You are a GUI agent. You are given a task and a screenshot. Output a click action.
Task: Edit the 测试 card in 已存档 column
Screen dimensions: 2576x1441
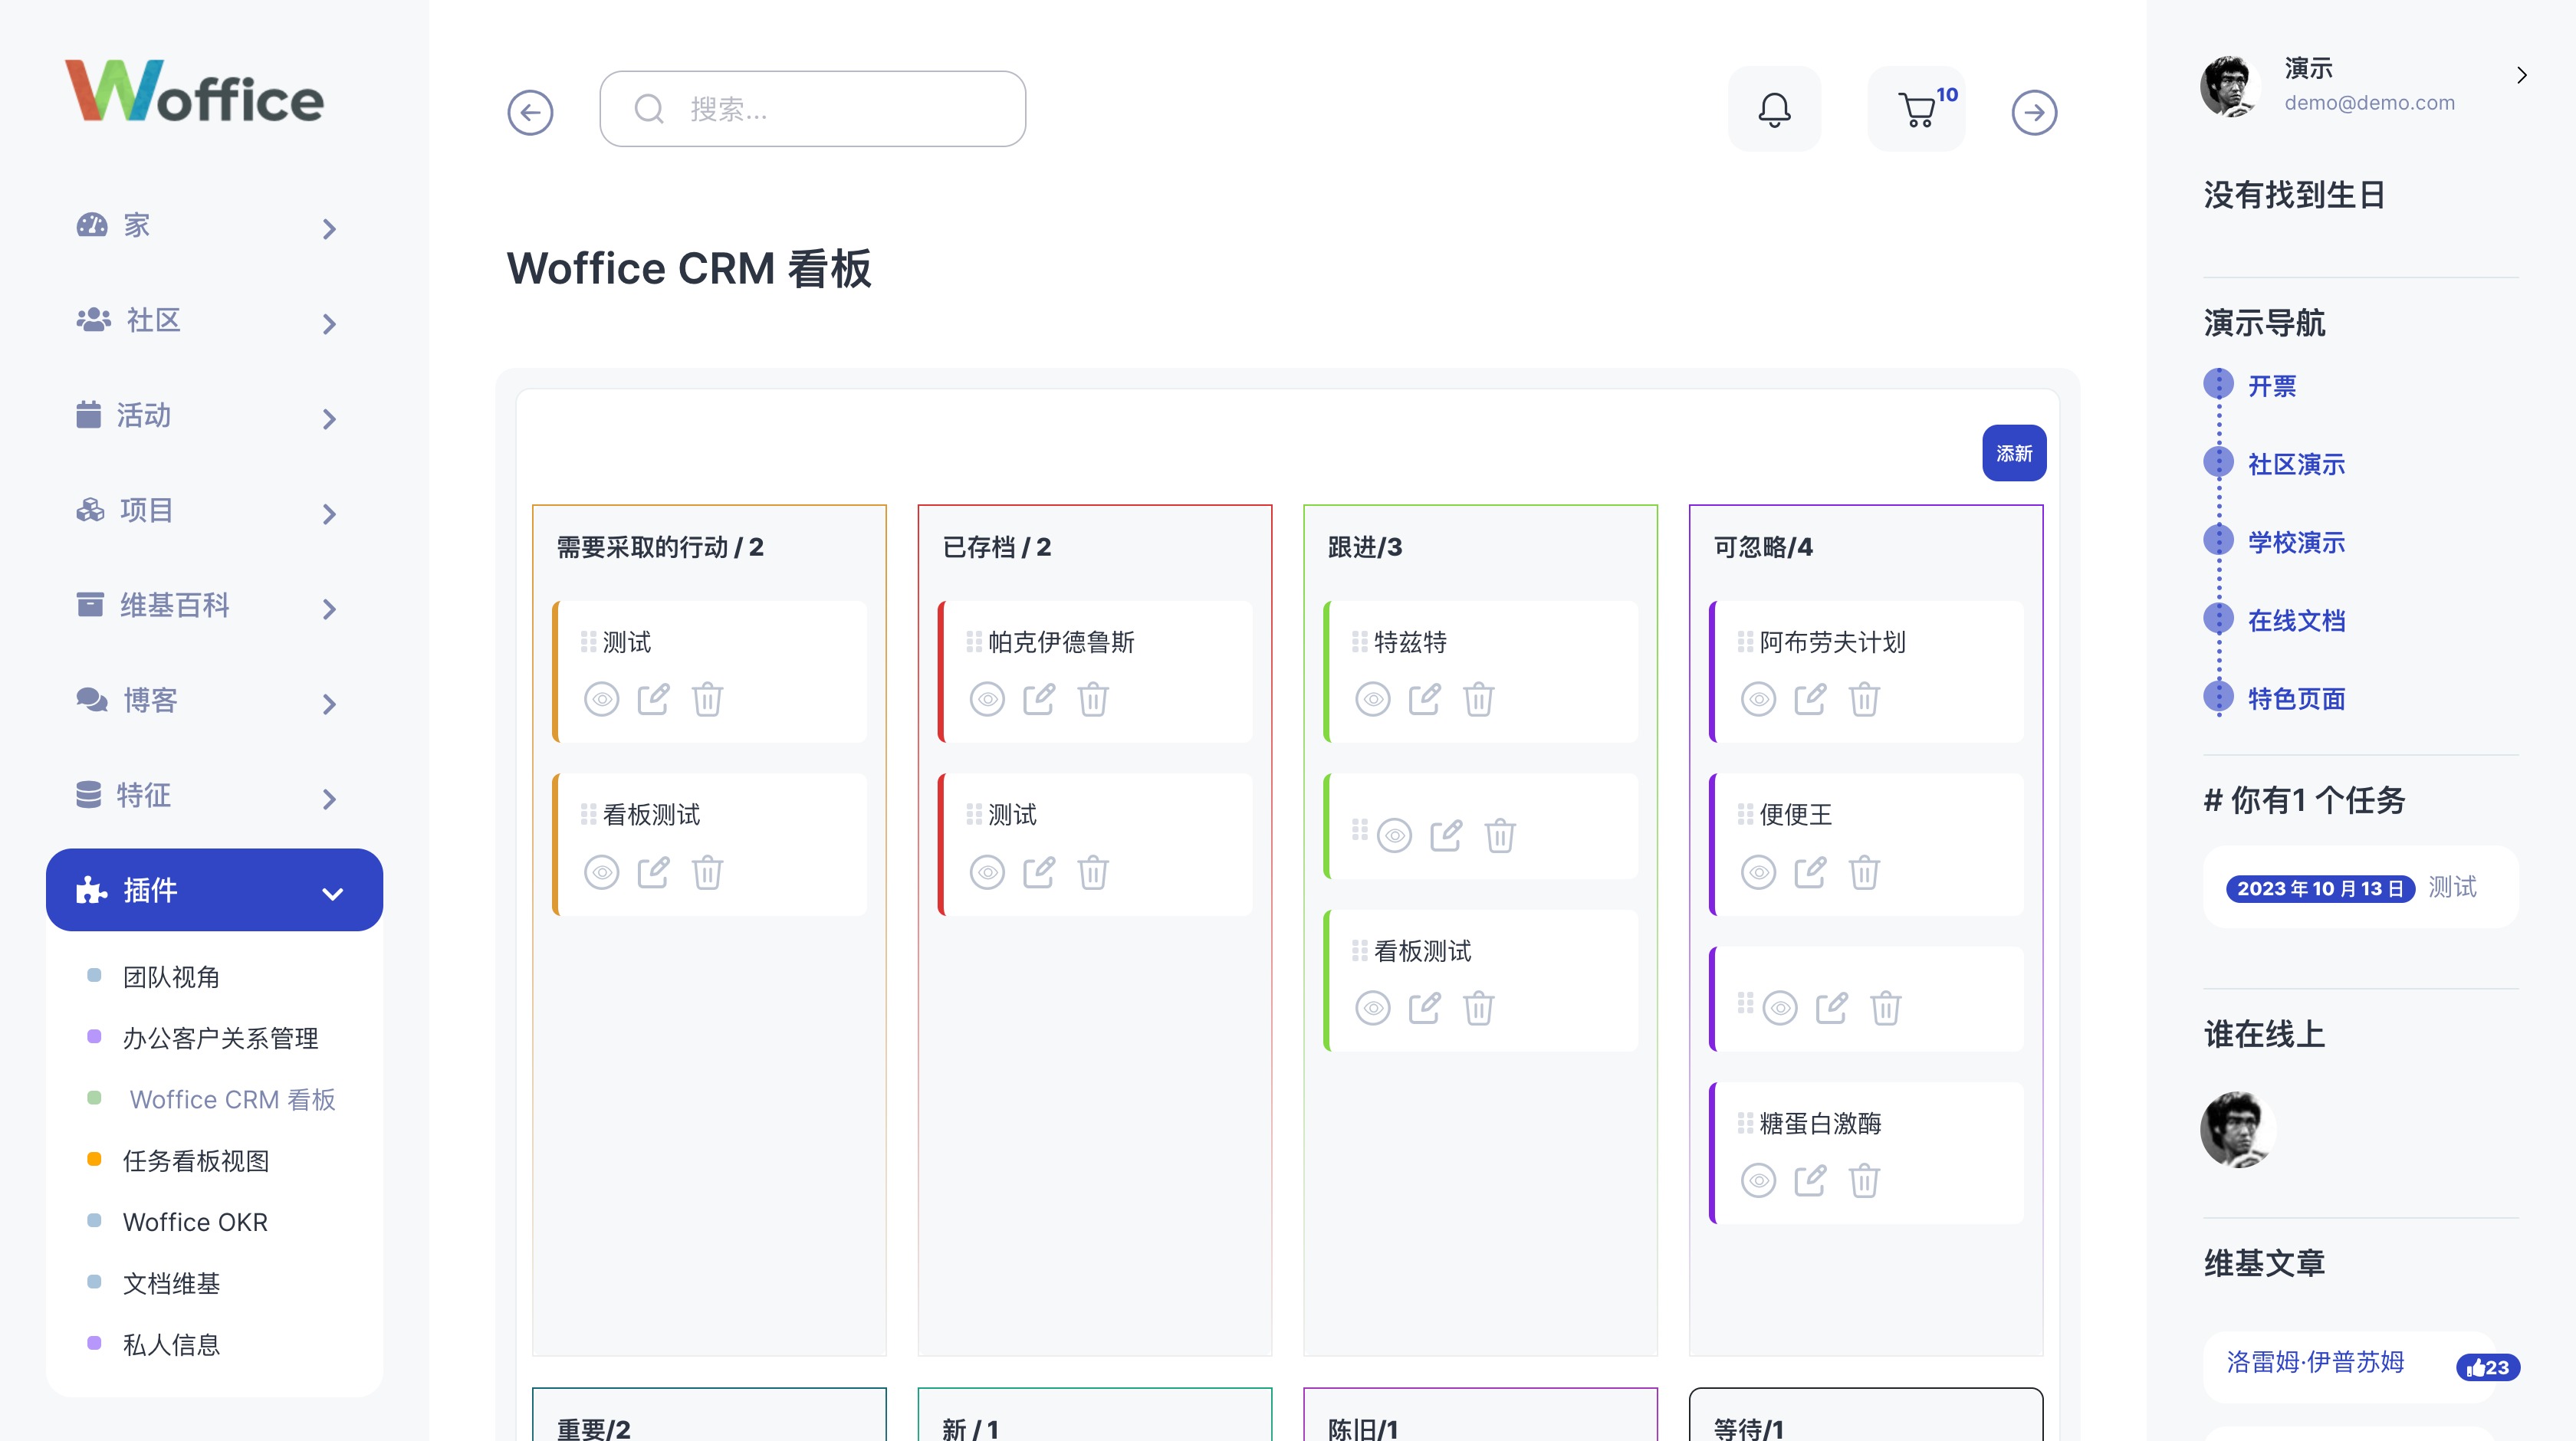[x=1040, y=871]
